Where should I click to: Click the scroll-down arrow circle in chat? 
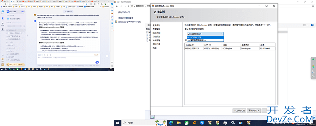pyautogui.click(x=107, y=56)
